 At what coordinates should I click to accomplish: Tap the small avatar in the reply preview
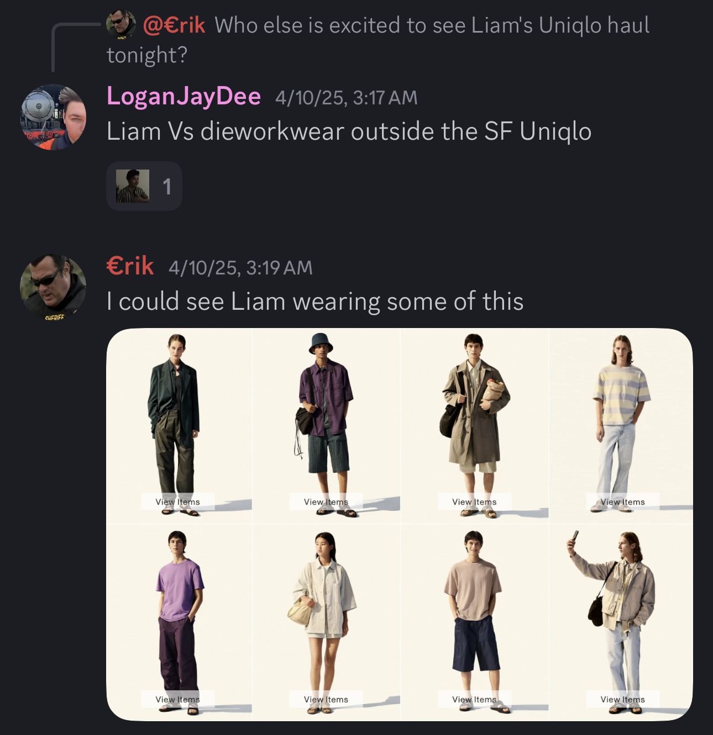(x=121, y=24)
